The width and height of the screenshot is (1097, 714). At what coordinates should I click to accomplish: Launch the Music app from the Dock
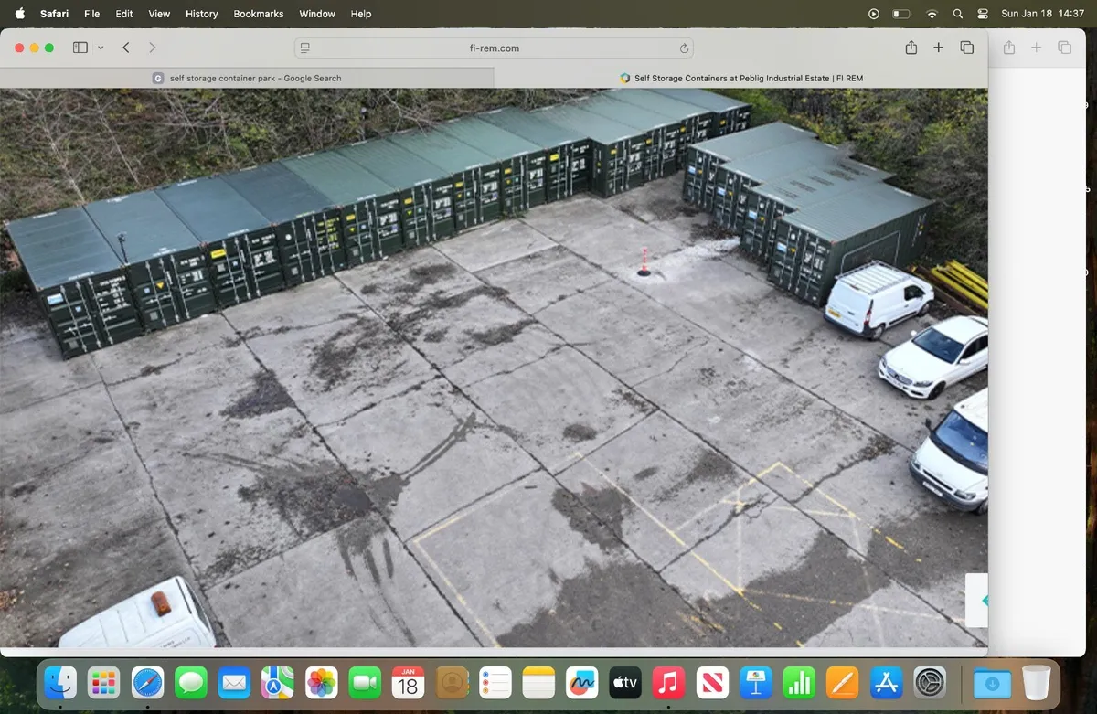[668, 683]
